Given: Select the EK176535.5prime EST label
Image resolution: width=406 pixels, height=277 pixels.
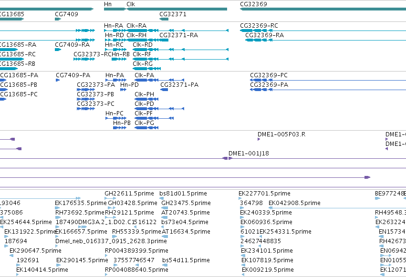Looking at the screenshot, I should [x=81, y=203].
